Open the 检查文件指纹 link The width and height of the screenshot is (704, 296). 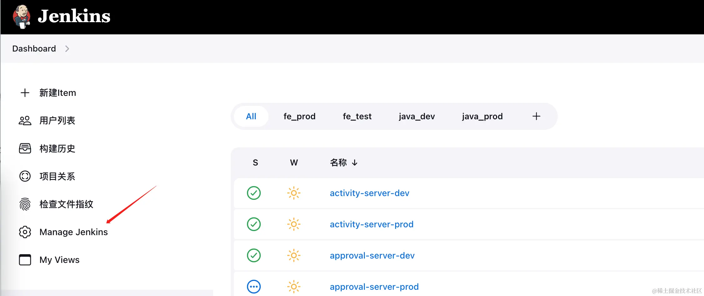66,204
